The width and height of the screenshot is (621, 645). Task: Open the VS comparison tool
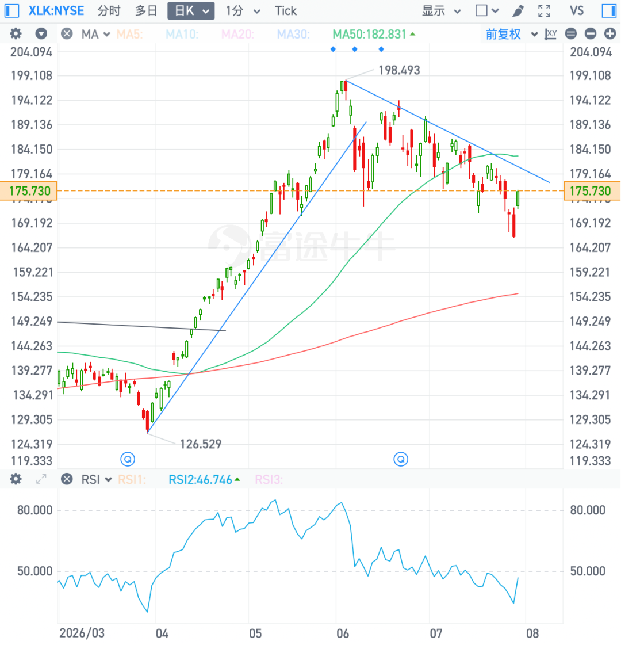coord(577,11)
